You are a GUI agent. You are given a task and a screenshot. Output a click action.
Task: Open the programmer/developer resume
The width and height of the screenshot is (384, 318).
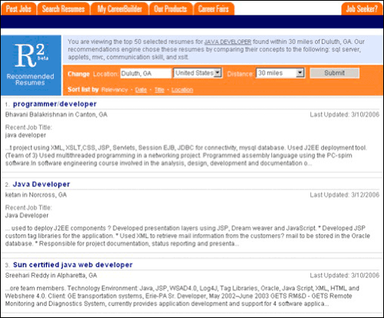(x=55, y=104)
